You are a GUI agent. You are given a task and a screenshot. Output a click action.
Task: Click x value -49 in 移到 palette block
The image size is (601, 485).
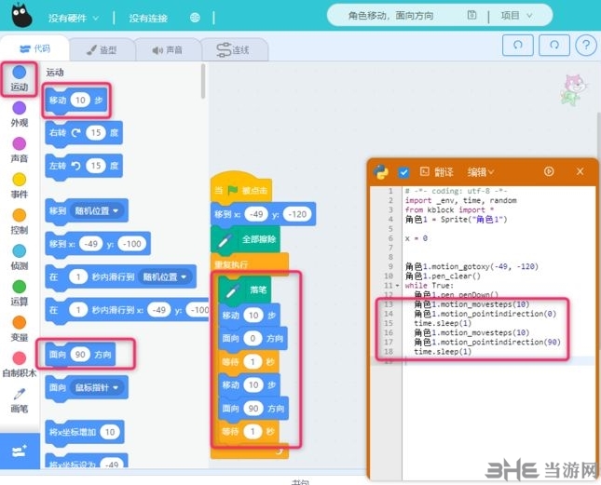coord(90,244)
